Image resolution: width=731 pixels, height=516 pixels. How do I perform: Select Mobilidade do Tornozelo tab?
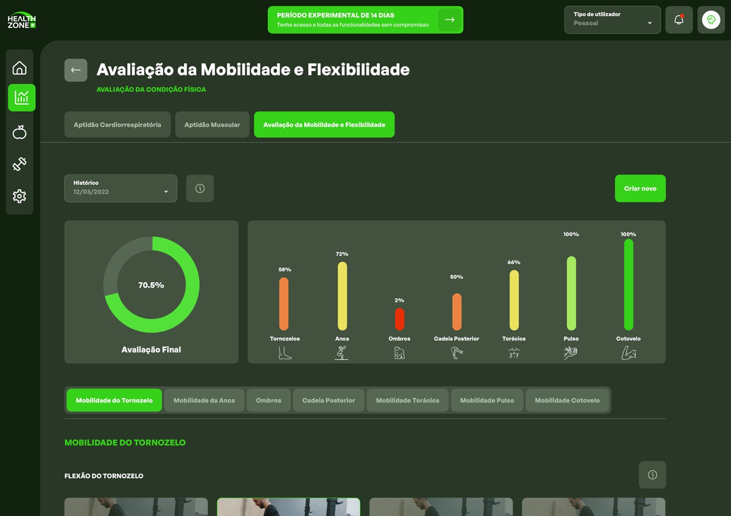click(x=115, y=400)
